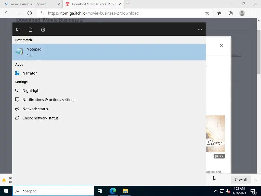Click the download warning triangle icon

pos(4,180)
